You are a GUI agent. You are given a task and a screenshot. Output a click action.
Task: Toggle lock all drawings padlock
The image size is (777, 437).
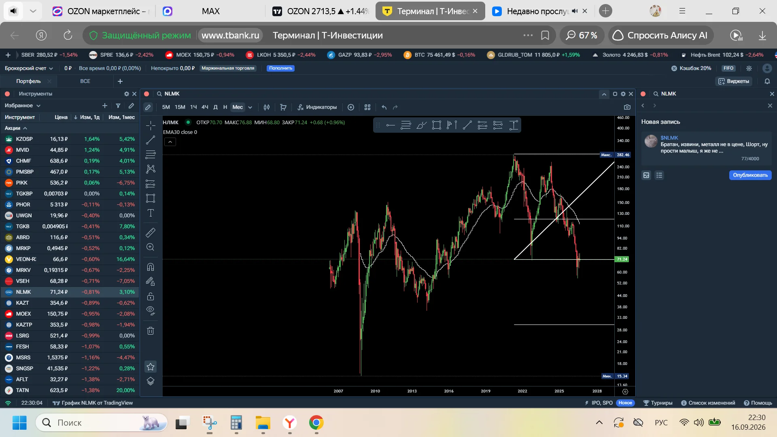(151, 297)
